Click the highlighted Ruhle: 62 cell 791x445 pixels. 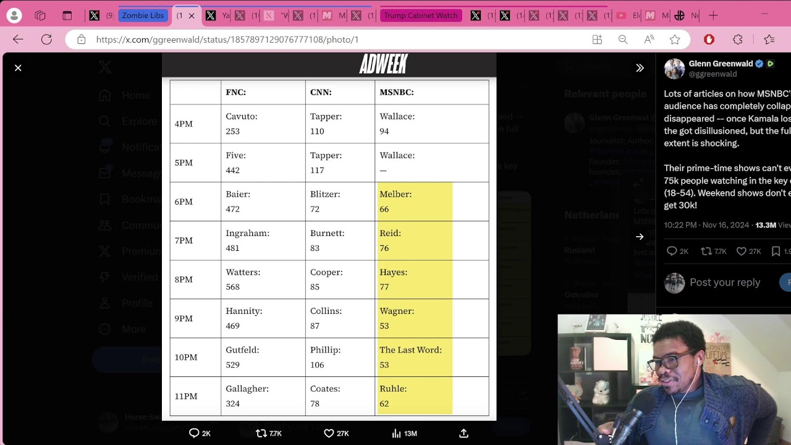[x=432, y=396]
